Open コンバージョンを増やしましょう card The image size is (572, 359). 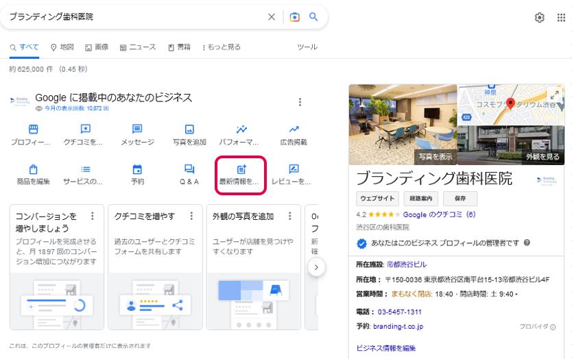(57, 267)
